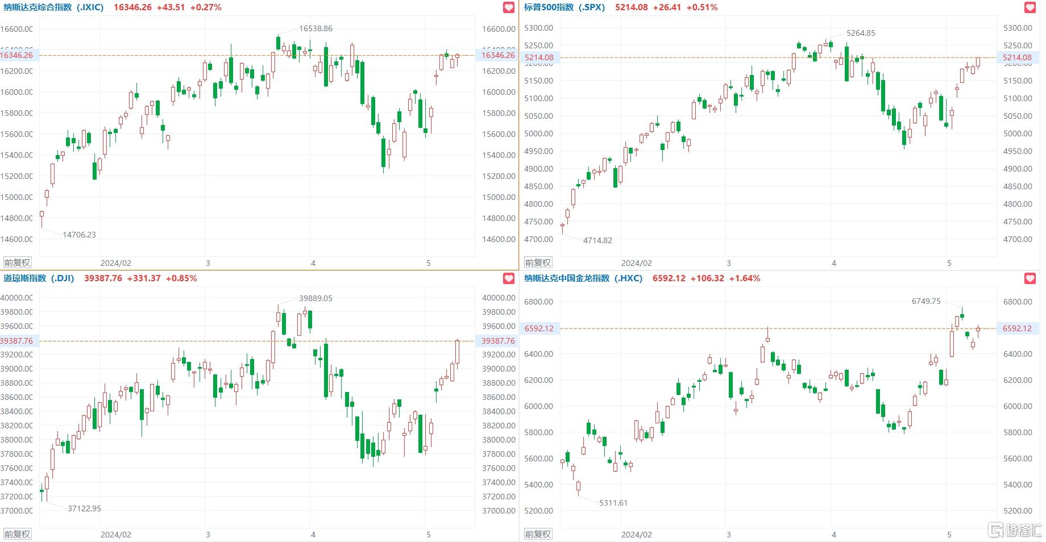
Task: Open 前复权 adjustment option in .IXIC chart
Action: [18, 262]
